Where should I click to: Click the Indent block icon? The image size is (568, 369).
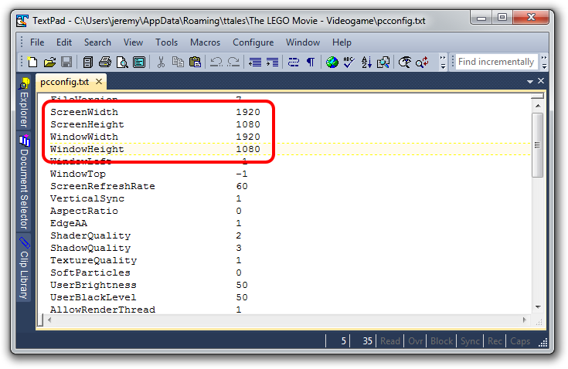tap(272, 63)
